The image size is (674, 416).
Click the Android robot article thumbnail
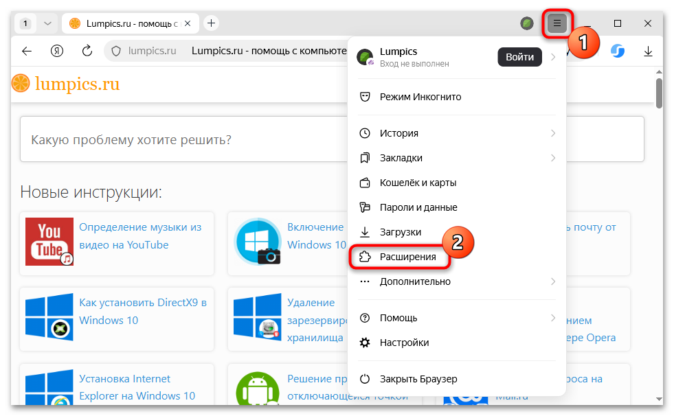coord(258,389)
